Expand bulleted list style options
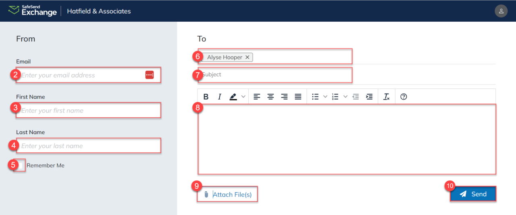This screenshot has width=516, height=215. pos(325,97)
